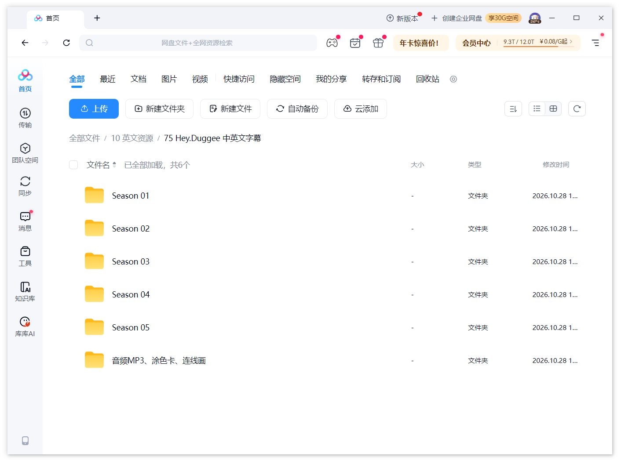Expand 会员中心 storage price arrow
The width and height of the screenshot is (621, 464).
571,41
